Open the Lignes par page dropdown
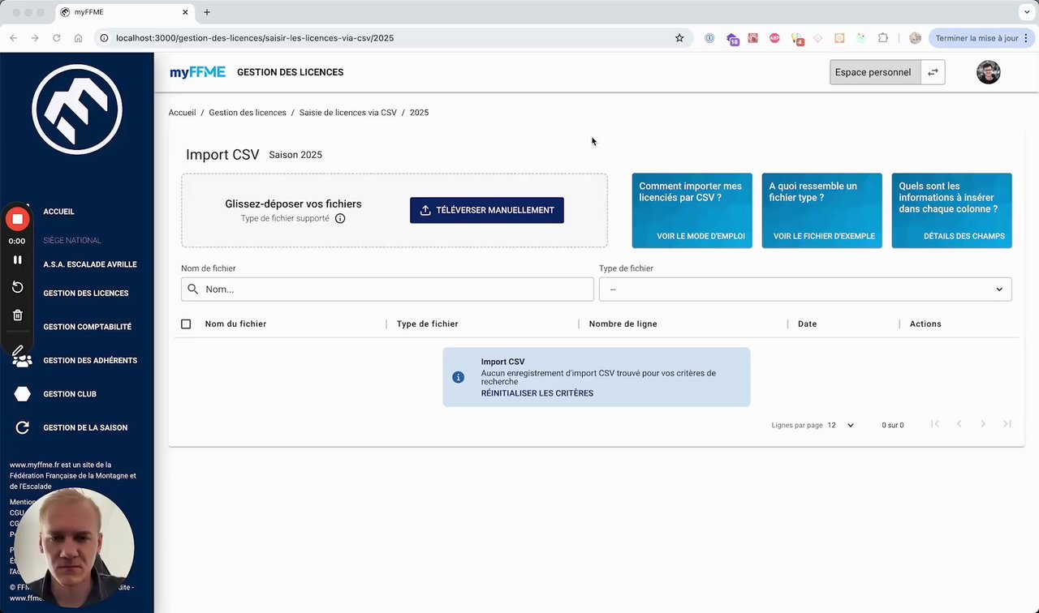The image size is (1039, 613). click(x=842, y=425)
